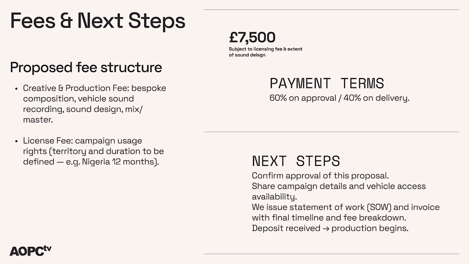This screenshot has height=264, width=469.
Task: Click the £7,500 fee amount
Action: click(252, 38)
